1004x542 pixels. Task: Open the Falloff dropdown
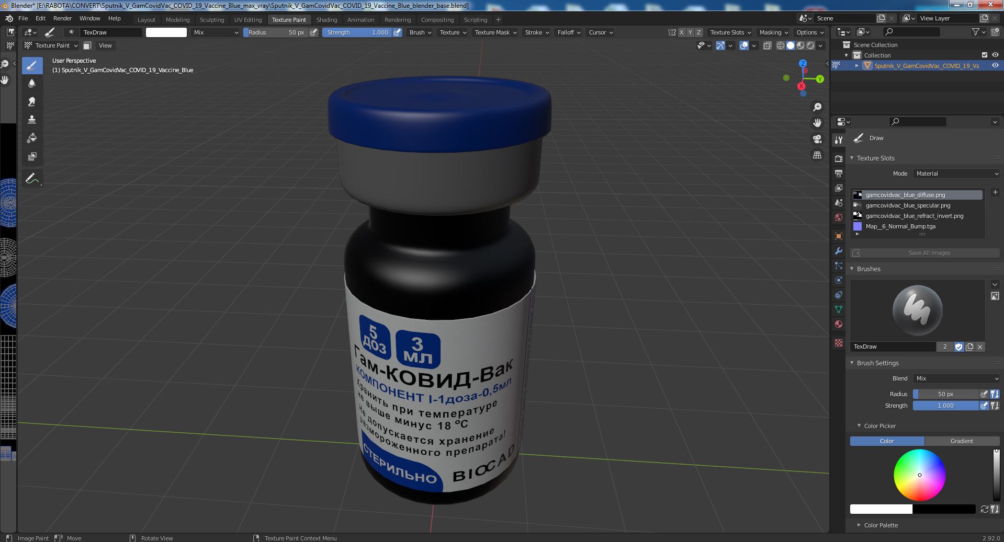(569, 32)
